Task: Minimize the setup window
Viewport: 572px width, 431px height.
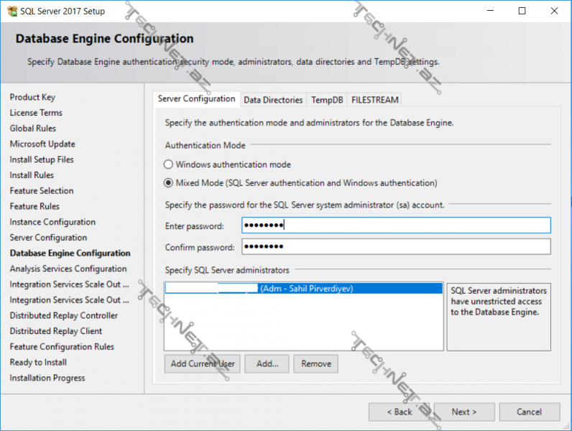Action: coord(489,11)
